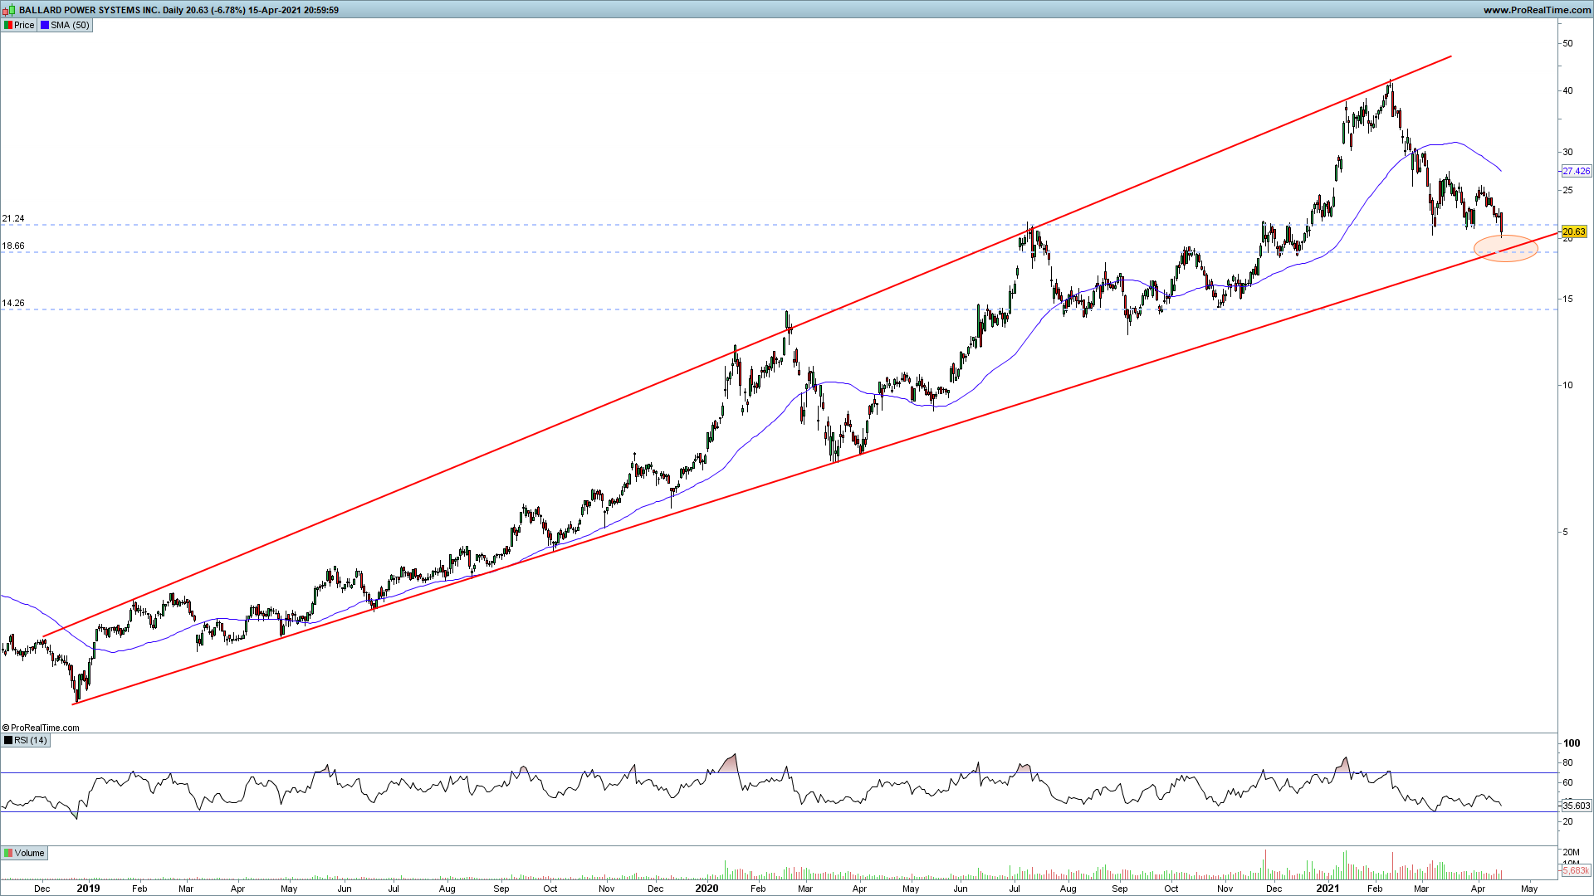Click the ©ProRealTime.com copyright text
This screenshot has width=1594, height=896.
42,728
